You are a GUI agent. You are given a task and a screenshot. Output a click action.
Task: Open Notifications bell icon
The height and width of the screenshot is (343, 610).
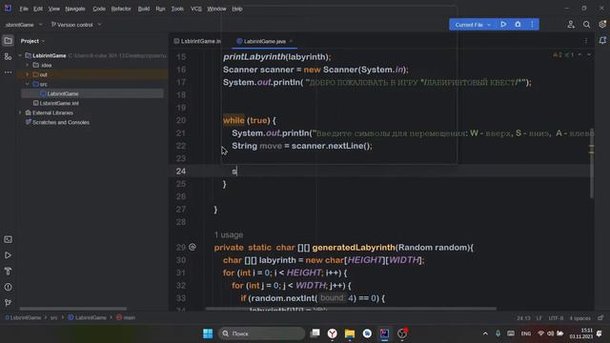tap(602, 40)
